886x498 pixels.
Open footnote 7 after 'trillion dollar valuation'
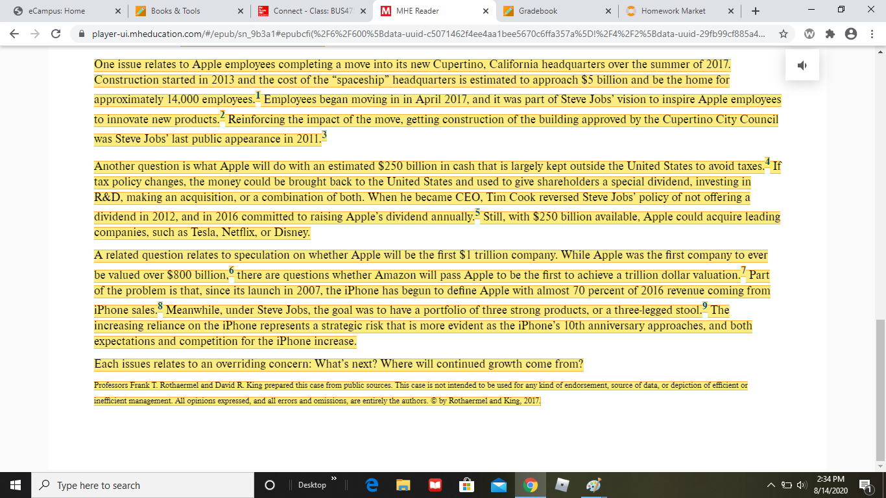pyautogui.click(x=743, y=270)
